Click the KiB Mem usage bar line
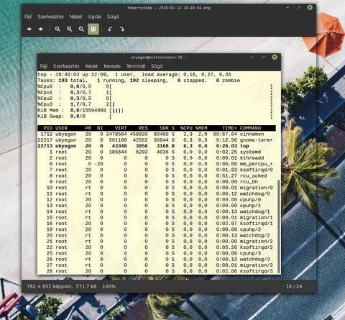Image resolution: width=345 pixels, height=320 pixels. point(155,111)
